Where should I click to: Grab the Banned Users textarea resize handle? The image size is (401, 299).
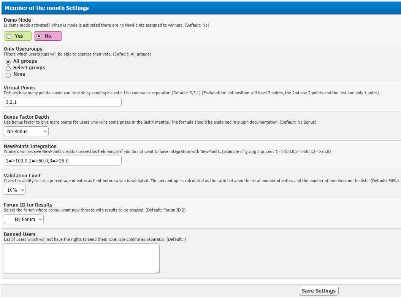coord(157,272)
